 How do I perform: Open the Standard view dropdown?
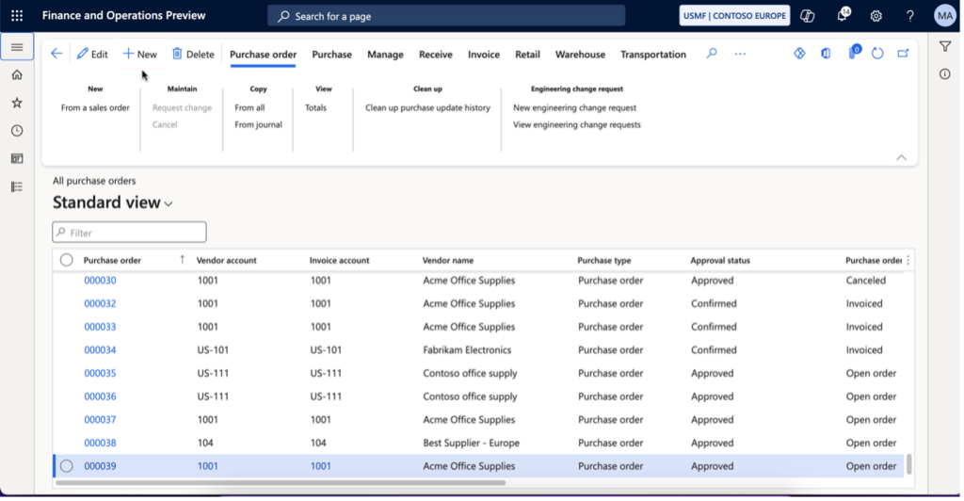tap(113, 202)
